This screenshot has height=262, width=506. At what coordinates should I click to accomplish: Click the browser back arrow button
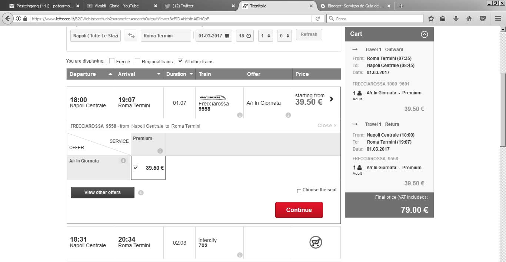click(8, 19)
